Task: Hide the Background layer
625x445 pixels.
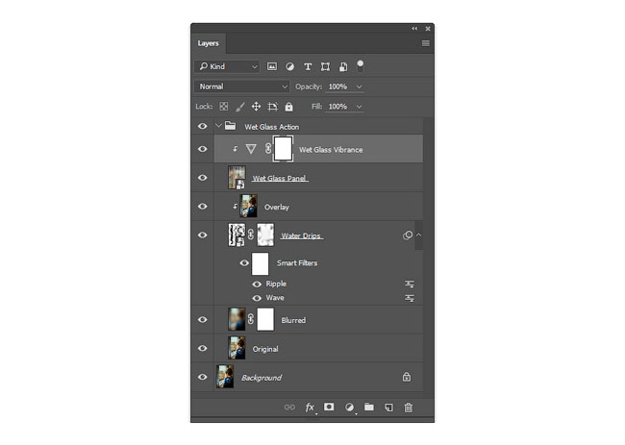Action: tap(203, 377)
